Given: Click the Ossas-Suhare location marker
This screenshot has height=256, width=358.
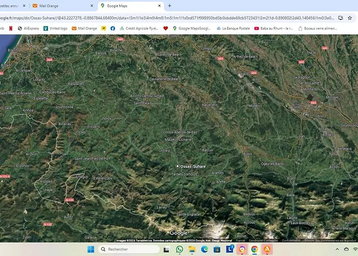Looking at the screenshot, I should [177, 166].
